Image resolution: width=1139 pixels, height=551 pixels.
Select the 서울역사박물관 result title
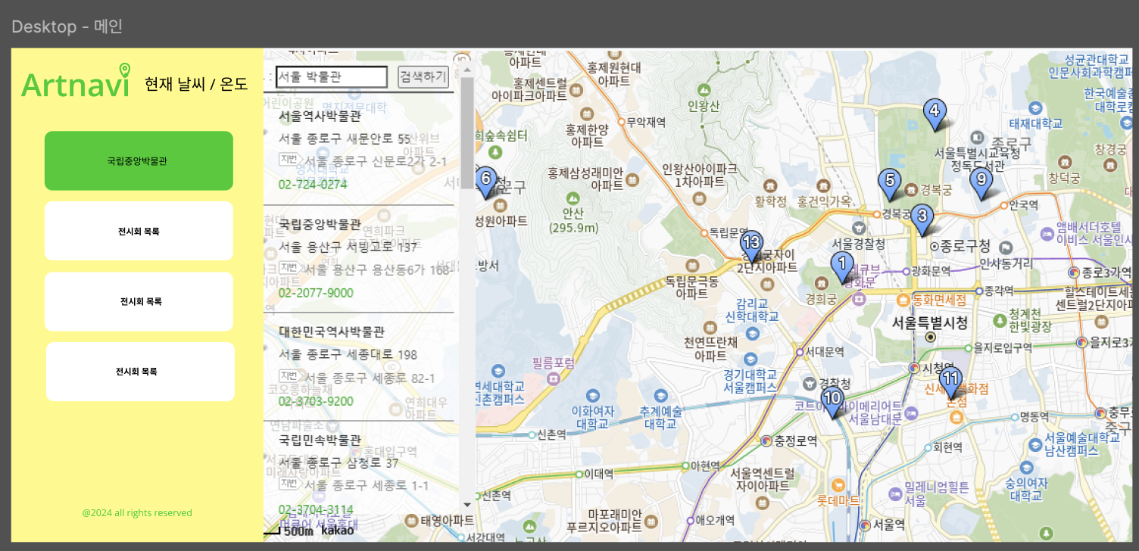pos(320,116)
